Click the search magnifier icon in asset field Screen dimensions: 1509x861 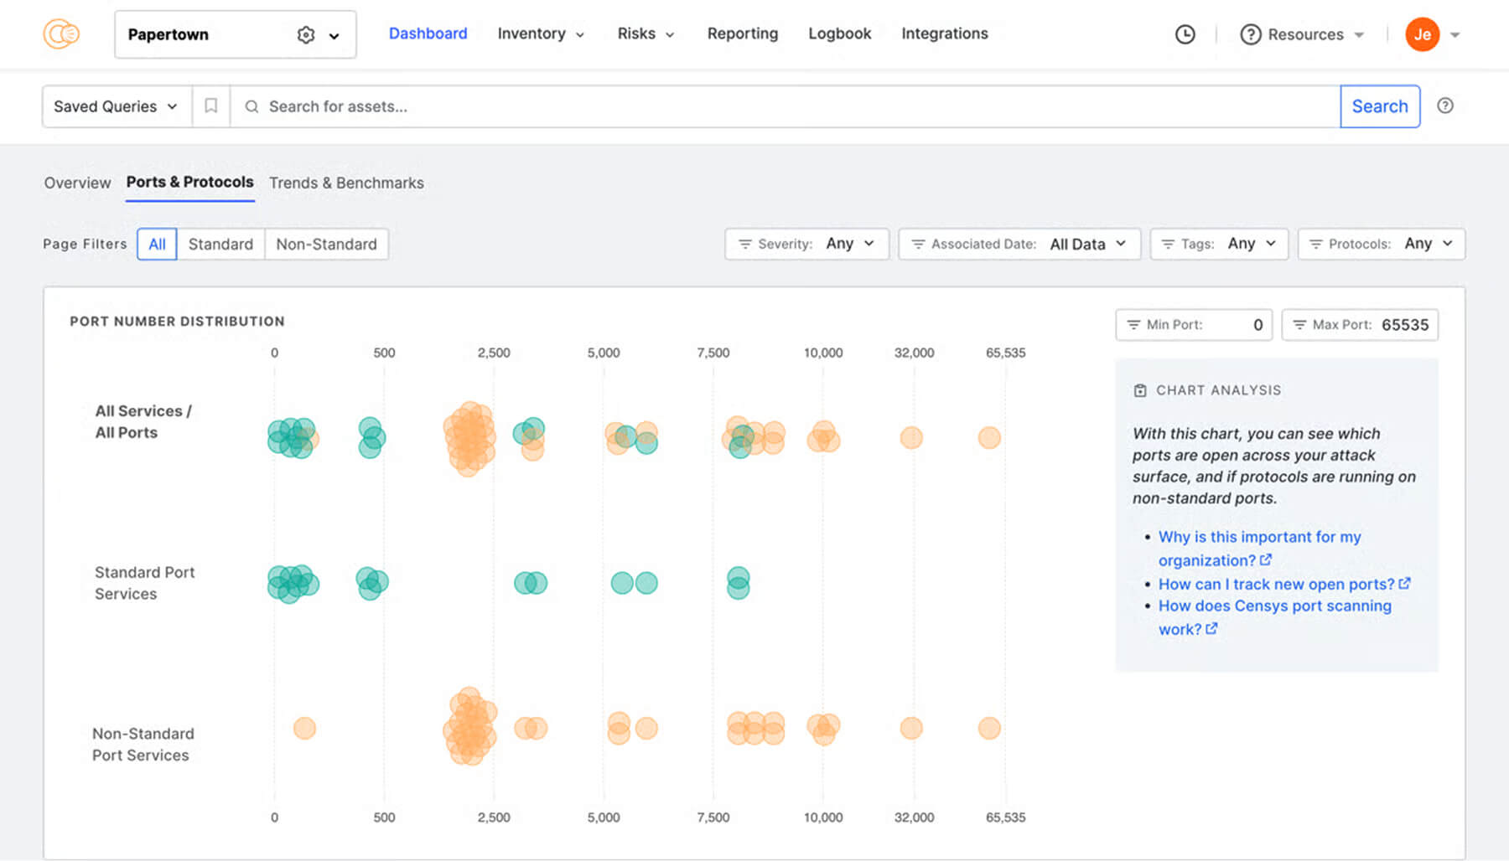(x=251, y=106)
